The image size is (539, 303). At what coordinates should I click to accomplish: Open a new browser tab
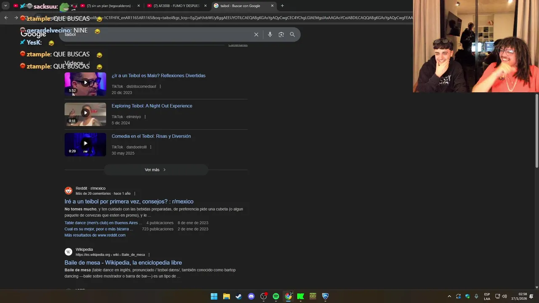pos(282,6)
